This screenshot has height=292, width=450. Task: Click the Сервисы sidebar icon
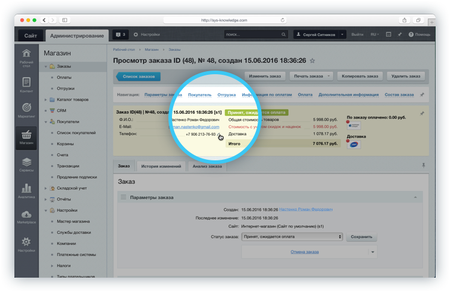pyautogui.click(x=26, y=165)
